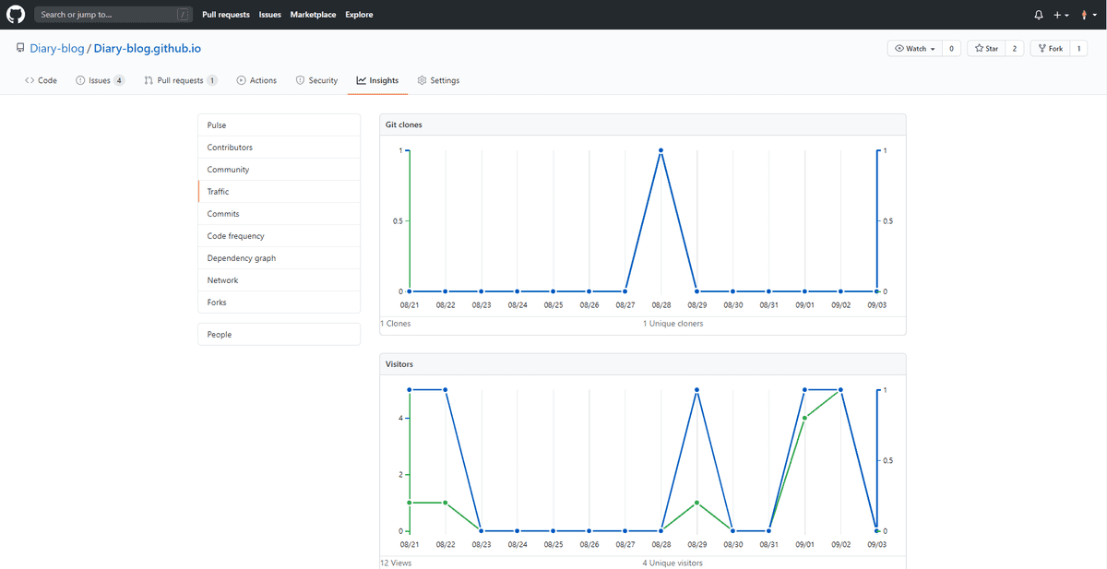Switch to the Security tab
This screenshot has width=1107, height=569.
316,80
